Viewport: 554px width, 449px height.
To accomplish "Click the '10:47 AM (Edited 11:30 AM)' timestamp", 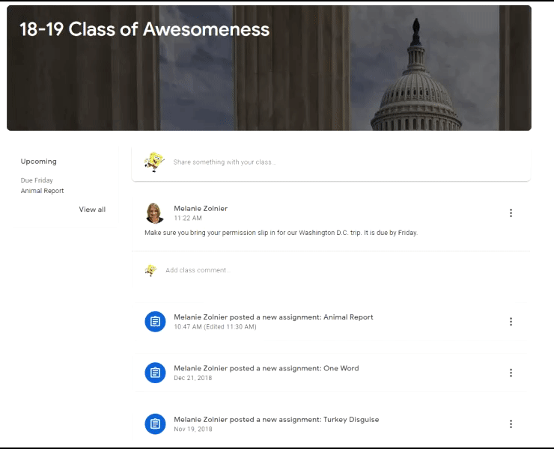I will click(x=215, y=327).
